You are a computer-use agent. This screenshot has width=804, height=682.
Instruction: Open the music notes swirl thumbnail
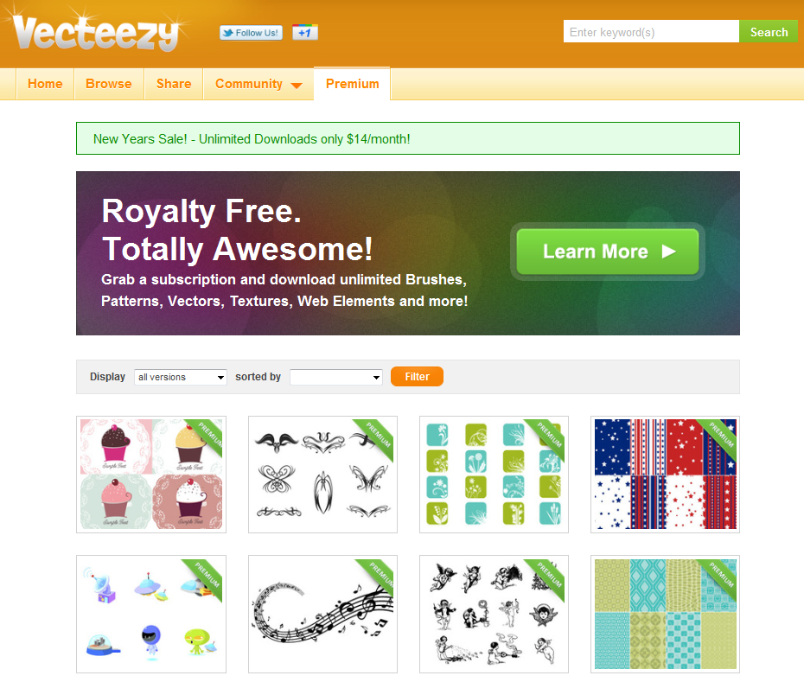(x=322, y=614)
